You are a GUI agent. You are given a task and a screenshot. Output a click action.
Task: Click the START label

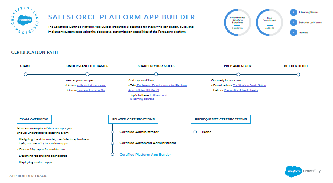[25, 66]
